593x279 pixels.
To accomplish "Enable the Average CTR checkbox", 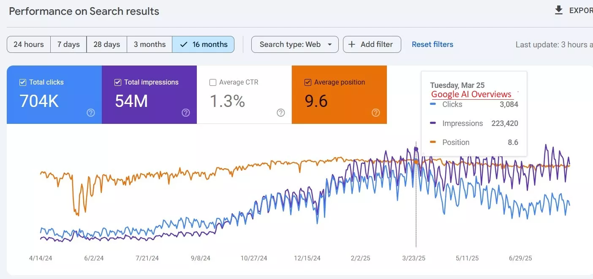I will [213, 82].
